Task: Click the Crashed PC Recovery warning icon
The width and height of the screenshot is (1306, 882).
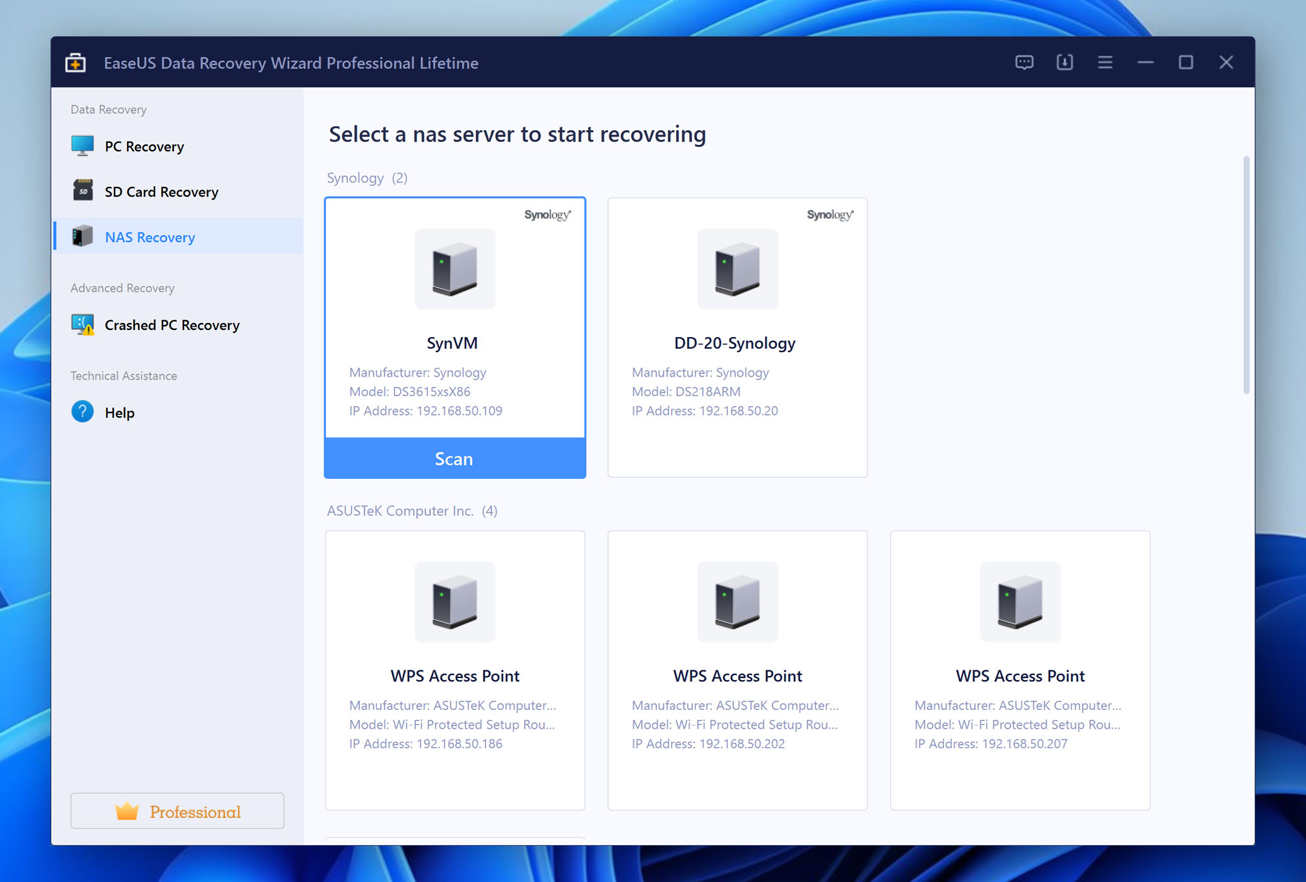Action: tap(82, 324)
